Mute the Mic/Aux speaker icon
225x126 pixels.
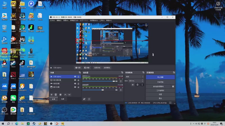click(x=116, y=81)
